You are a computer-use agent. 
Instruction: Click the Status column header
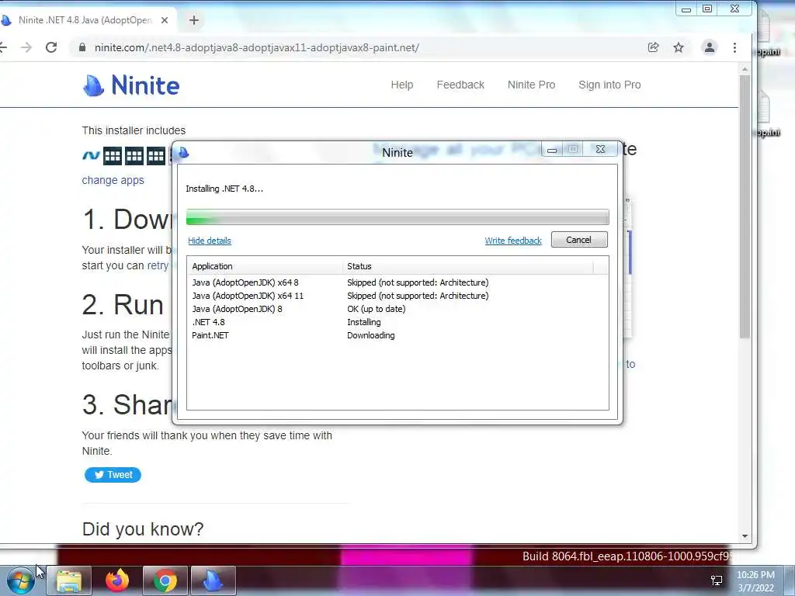467,266
